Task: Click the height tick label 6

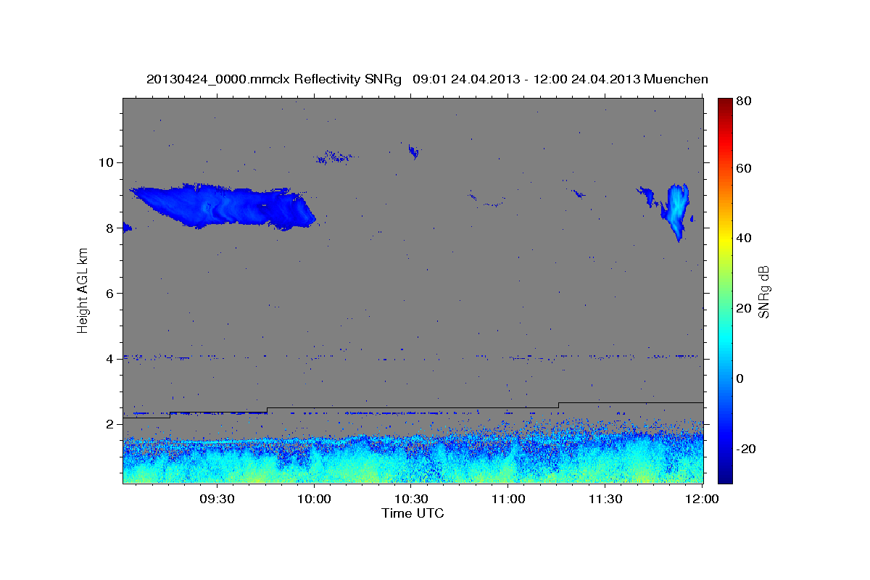Action: [x=111, y=293]
